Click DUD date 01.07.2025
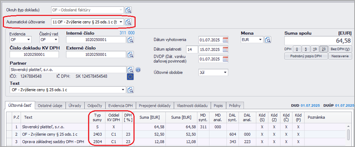355x147 pixels. 310,105
